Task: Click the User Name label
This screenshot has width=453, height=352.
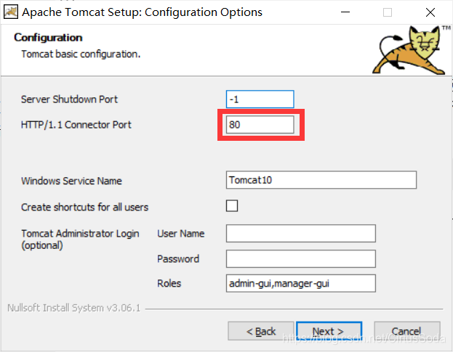Action: coord(181,234)
